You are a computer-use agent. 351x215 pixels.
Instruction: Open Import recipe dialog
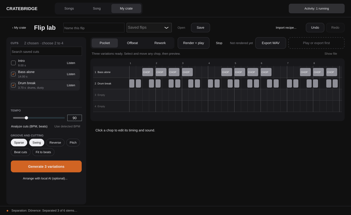[286, 28]
